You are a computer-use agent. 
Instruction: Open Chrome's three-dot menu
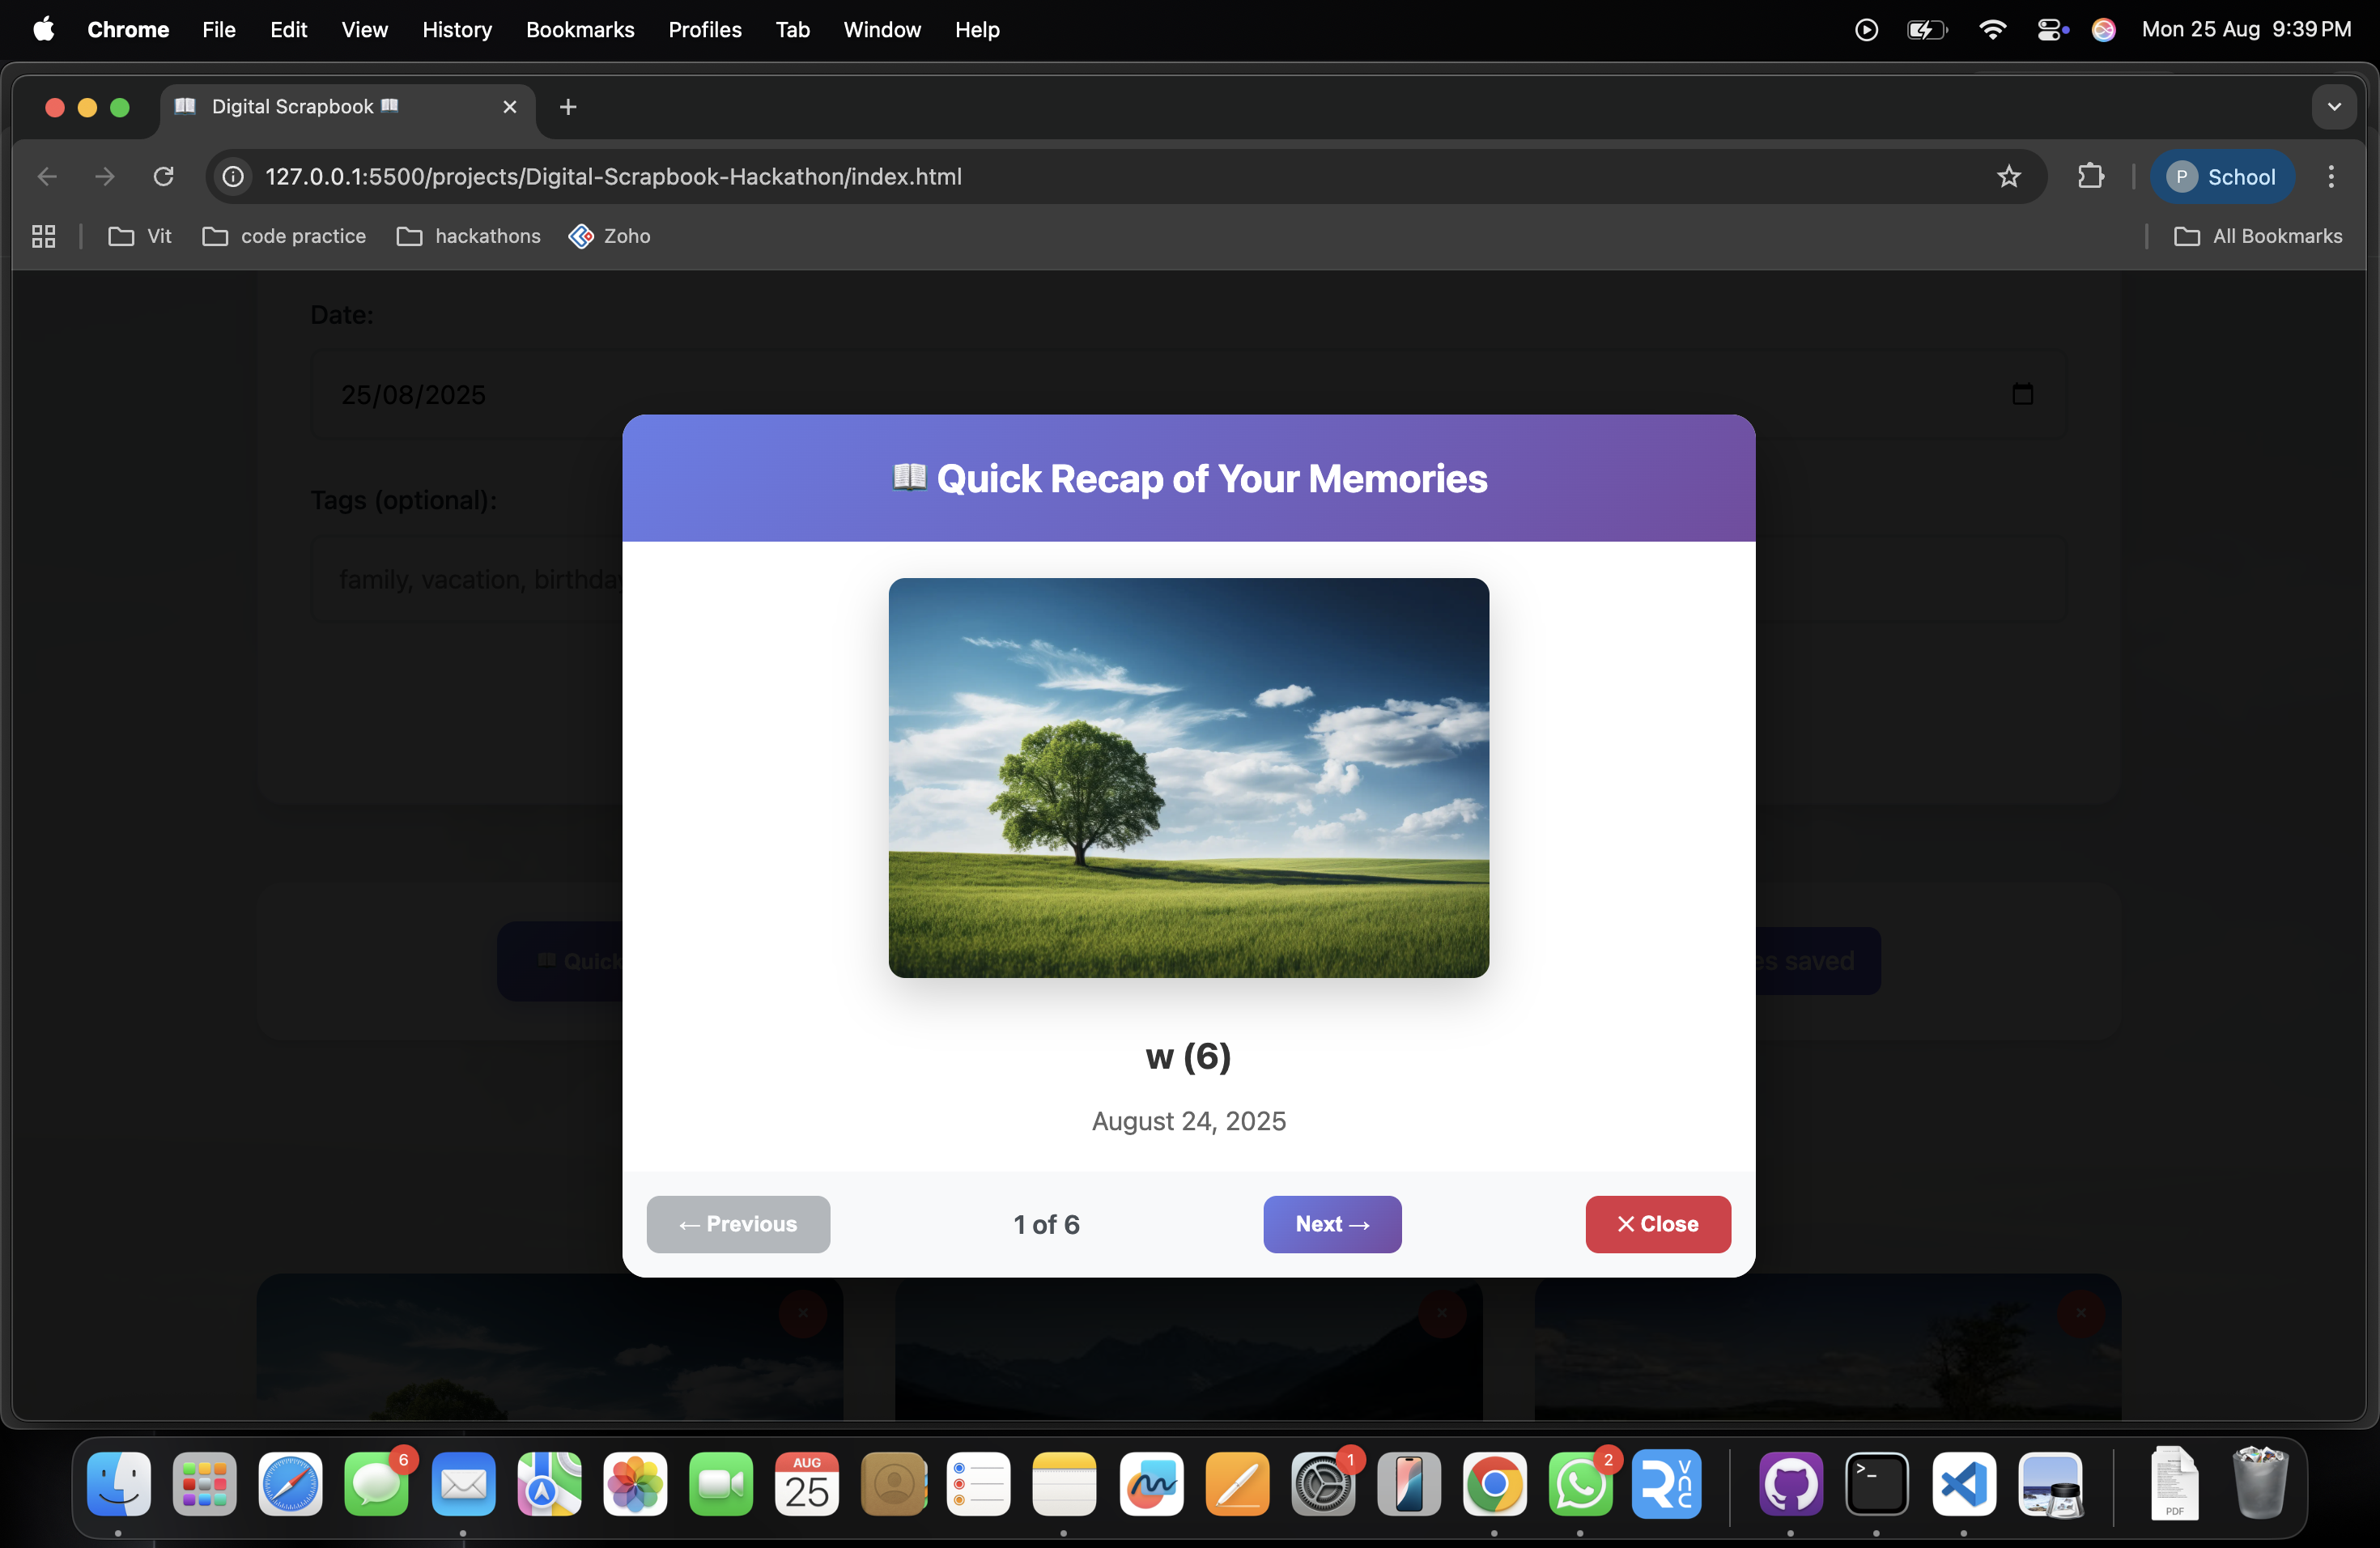pos(2331,177)
